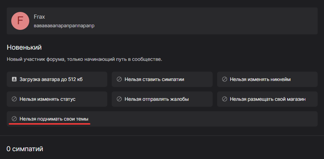The width and height of the screenshot is (324, 159).
Task: Click the underlined 'Нельзя поднимать свои темы' text
Action: 54,119
